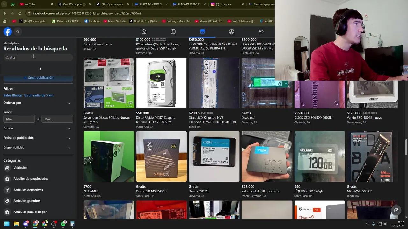Viewport: 408px width, 229px height.
Task: Open the site information icon in address bar
Action: [29, 13]
